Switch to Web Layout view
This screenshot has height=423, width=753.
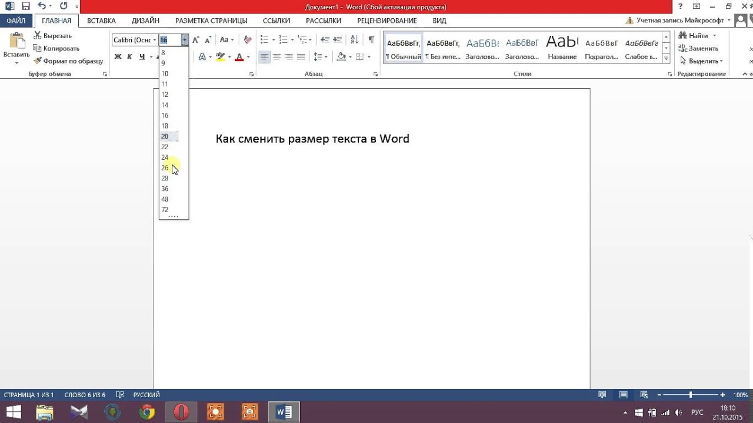pyautogui.click(x=644, y=395)
